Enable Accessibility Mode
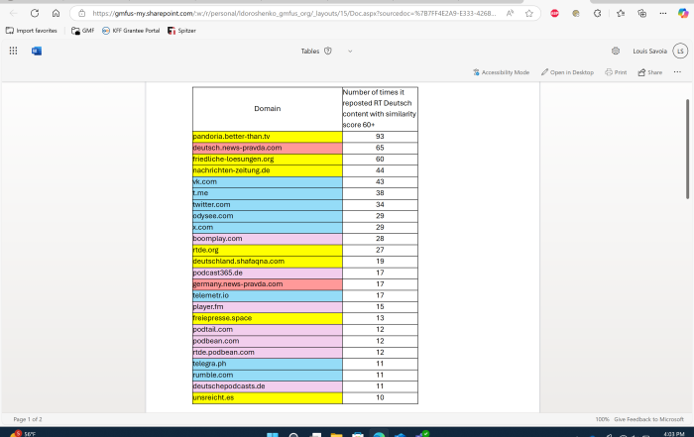Image resolution: width=694 pixels, height=437 pixels. 501,72
